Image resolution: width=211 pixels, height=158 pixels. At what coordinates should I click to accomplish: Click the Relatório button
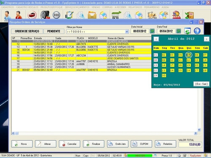(165, 144)
